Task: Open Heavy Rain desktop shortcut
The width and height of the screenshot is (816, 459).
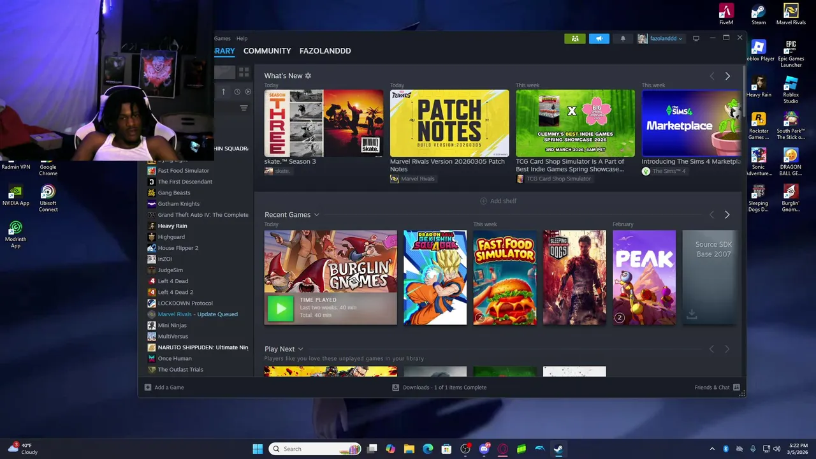Action: 759,87
